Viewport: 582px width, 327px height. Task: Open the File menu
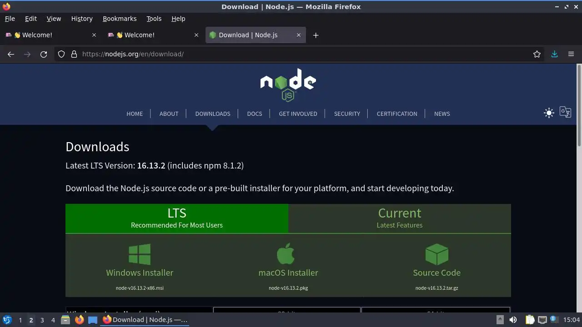[x=10, y=19]
